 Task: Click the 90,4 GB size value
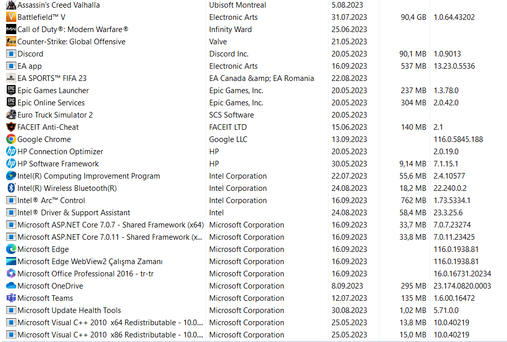click(413, 17)
